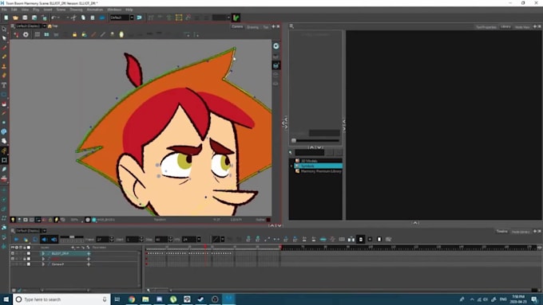The width and height of the screenshot is (543, 305).
Task: Open the Animation menu
Action: [94, 10]
